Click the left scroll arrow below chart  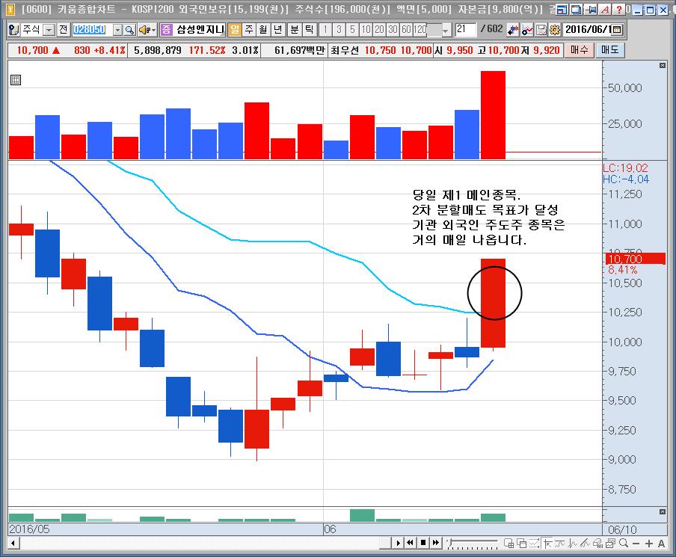click(13, 544)
